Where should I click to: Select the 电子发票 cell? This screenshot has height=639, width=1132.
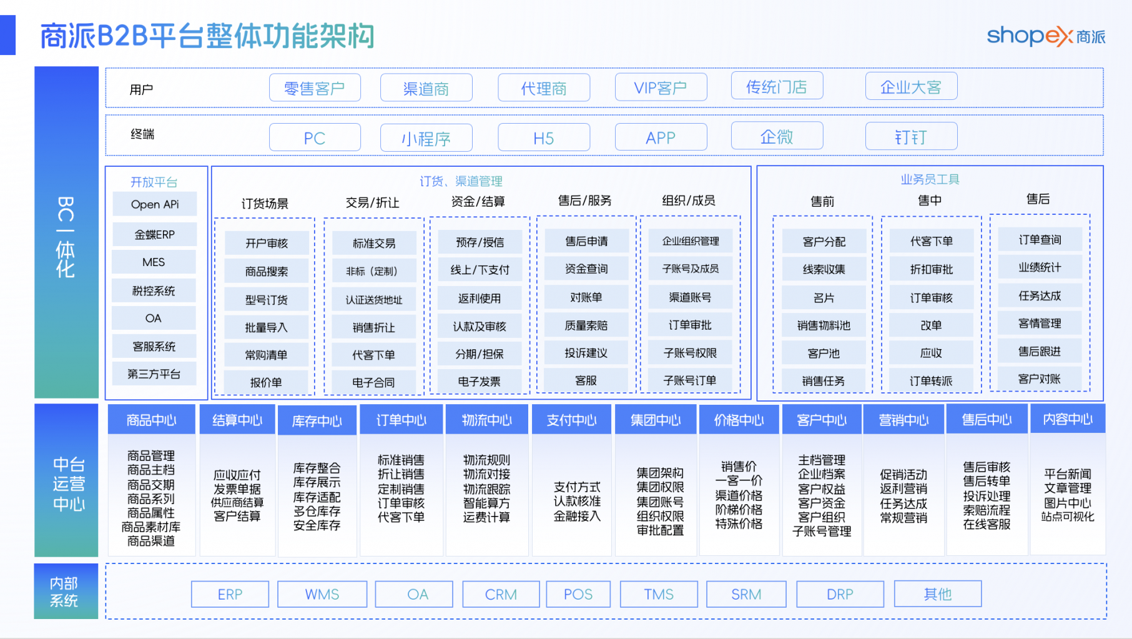point(480,381)
